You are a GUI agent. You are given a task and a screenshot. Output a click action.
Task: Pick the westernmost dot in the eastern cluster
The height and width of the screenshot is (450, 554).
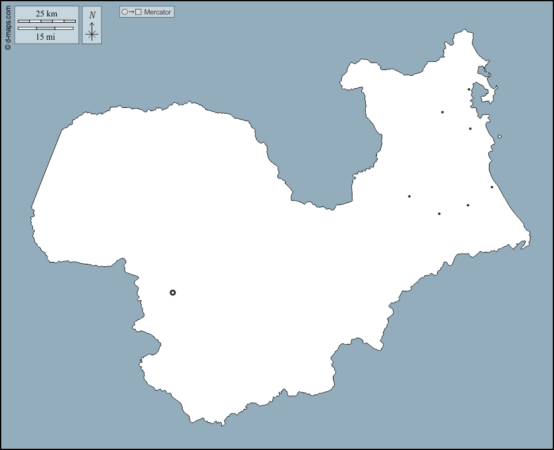tap(409, 196)
